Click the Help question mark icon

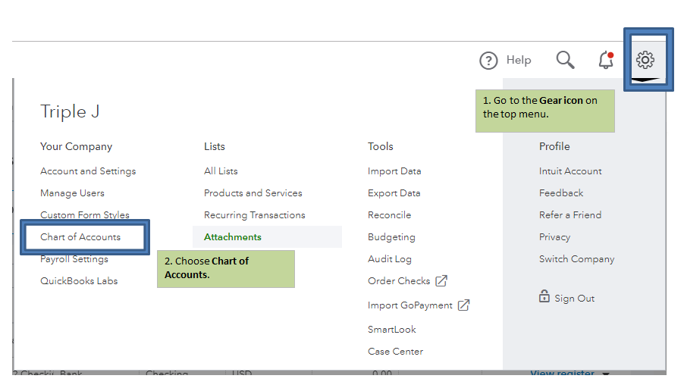(489, 61)
